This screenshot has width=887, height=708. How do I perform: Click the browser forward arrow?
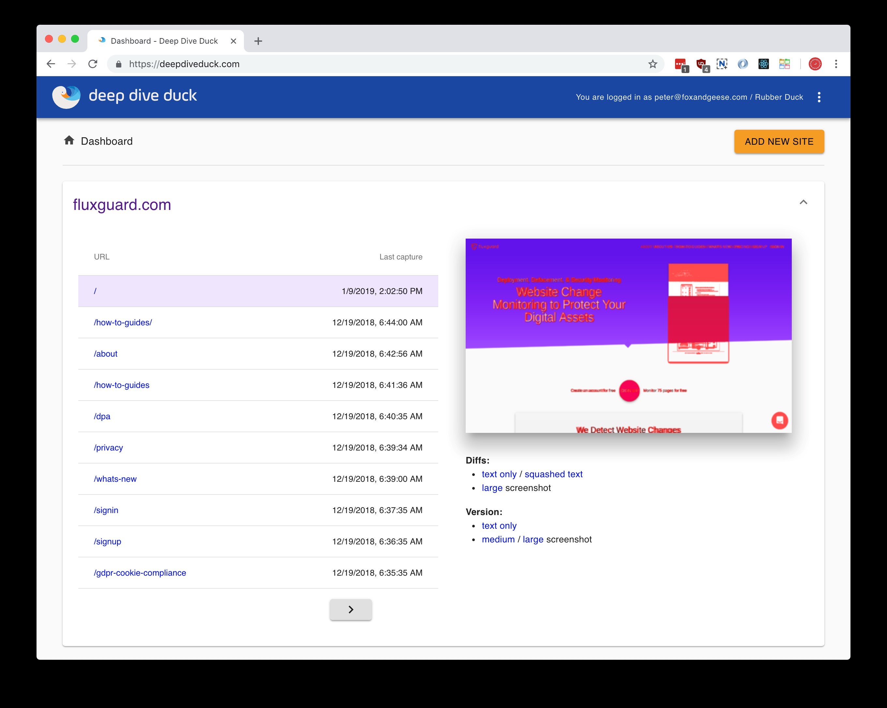[72, 64]
